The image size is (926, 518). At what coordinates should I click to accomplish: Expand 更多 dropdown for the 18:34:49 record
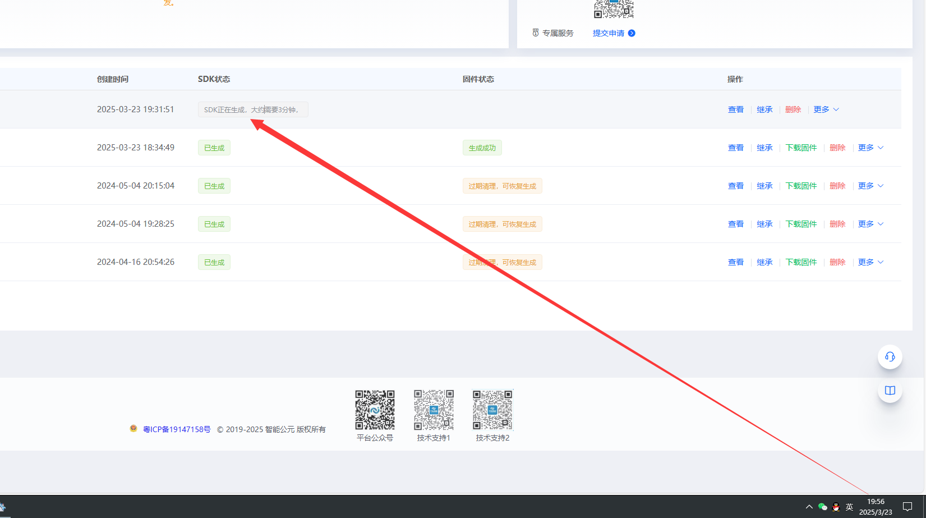coord(870,148)
